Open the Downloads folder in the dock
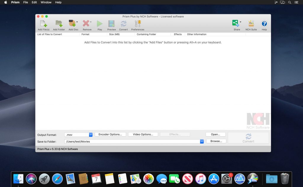303x187 pixels. (x=272, y=179)
